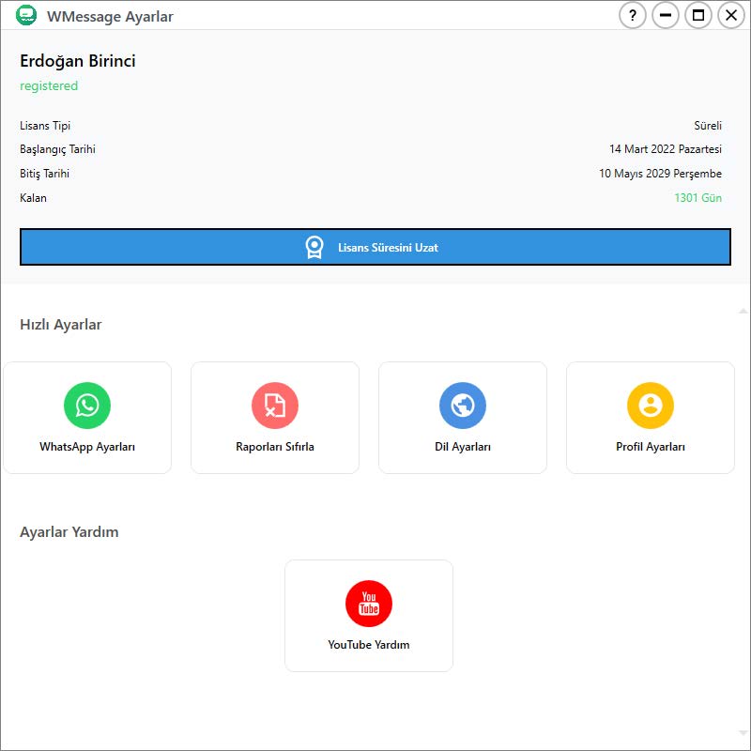Select the Raporları Sıfırla label

275,447
